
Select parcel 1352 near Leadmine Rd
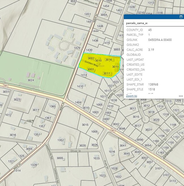tap(61, 140)
